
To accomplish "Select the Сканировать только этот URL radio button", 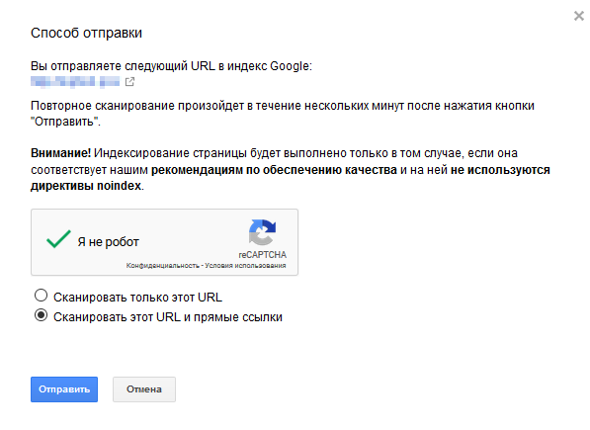I will click(x=42, y=296).
